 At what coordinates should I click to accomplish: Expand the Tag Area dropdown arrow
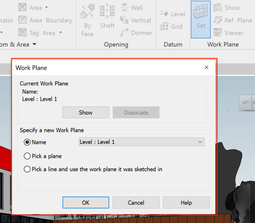point(60,33)
